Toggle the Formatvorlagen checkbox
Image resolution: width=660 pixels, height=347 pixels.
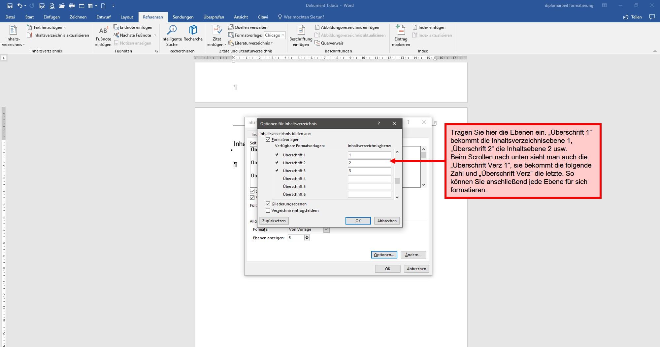268,140
